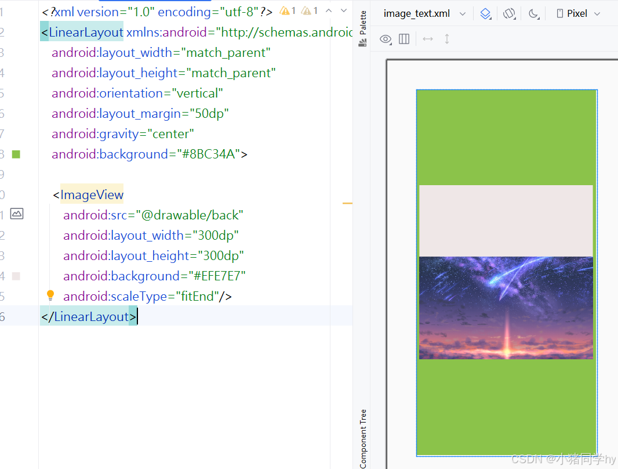Go to next highlighted error arrow
Screen dimensions: 618x469
(x=344, y=10)
